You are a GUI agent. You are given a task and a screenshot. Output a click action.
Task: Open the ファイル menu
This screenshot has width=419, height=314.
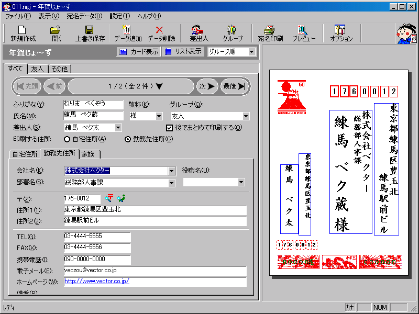click(18, 16)
